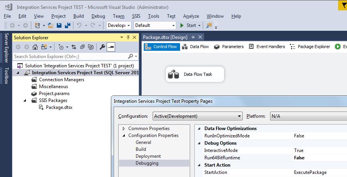Save the current file with floppy icon

[59, 25]
